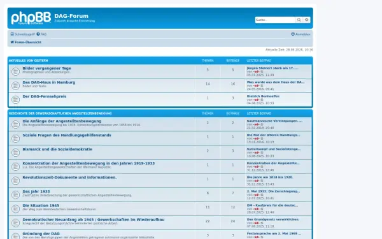Open forum Das Jahr 1933
The image size is (382, 239).
click(x=36, y=192)
